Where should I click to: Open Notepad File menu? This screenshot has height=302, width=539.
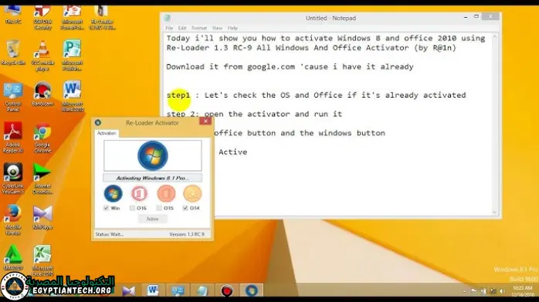(x=169, y=28)
